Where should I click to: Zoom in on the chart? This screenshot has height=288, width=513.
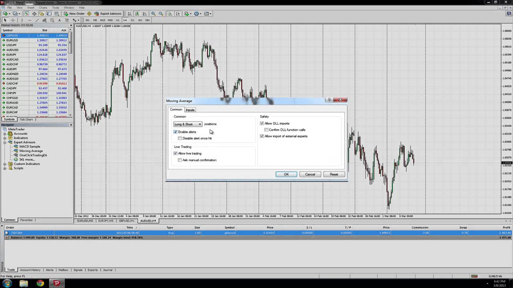153,14
